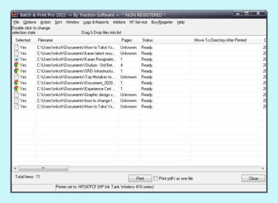This screenshot has height=203, width=278.
Task: Select the SRD Infrastructu filename
Action: click(x=76, y=71)
